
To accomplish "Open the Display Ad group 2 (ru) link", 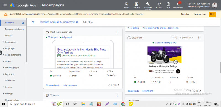I will [165, 43].
